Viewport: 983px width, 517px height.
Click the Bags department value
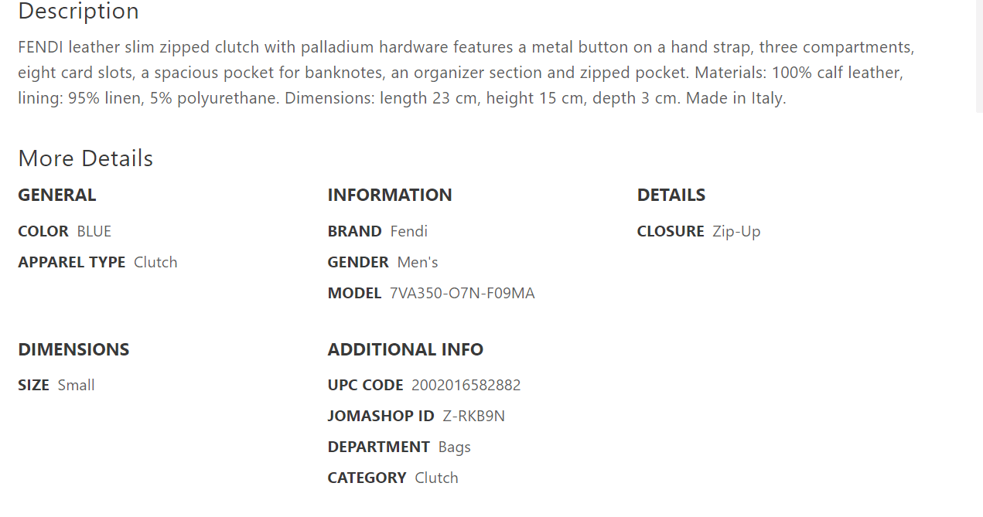pos(455,447)
